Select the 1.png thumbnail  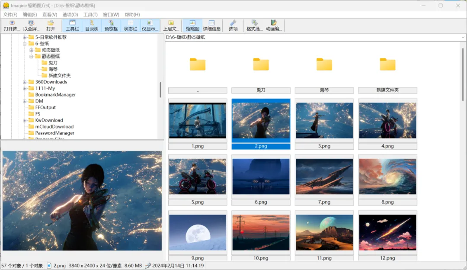198,120
